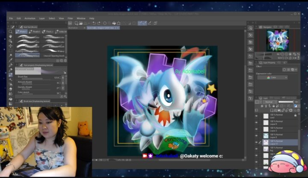Open the palette color dropdown in Layer panel
Image resolution: width=308 pixels, height=178 pixels.
coord(258,102)
